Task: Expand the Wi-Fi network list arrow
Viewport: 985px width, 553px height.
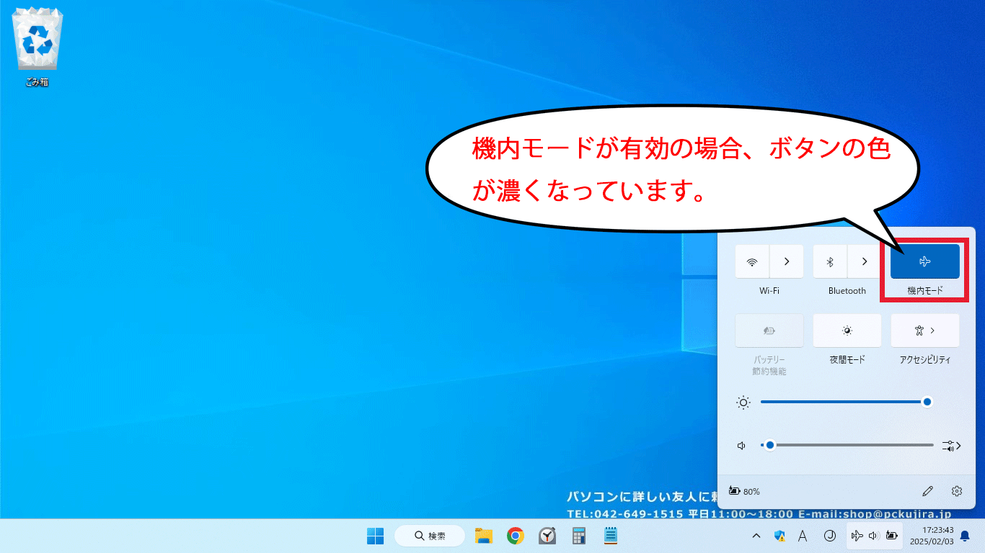Action: coord(787,261)
